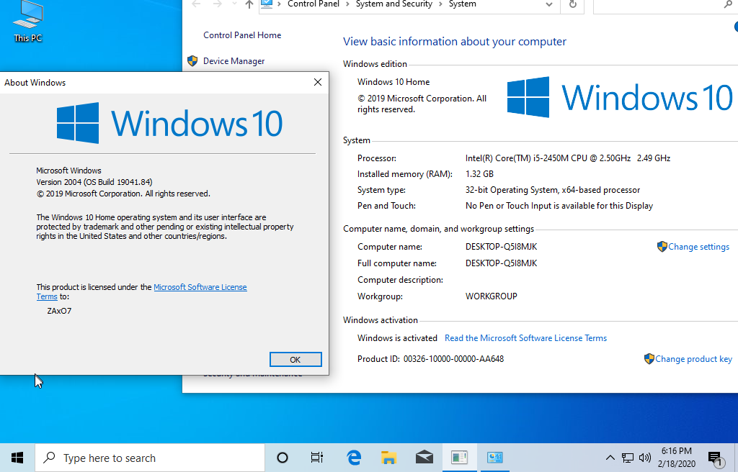738x472 pixels.
Task: Switch to the About Windows taskbar item
Action: click(x=459, y=458)
